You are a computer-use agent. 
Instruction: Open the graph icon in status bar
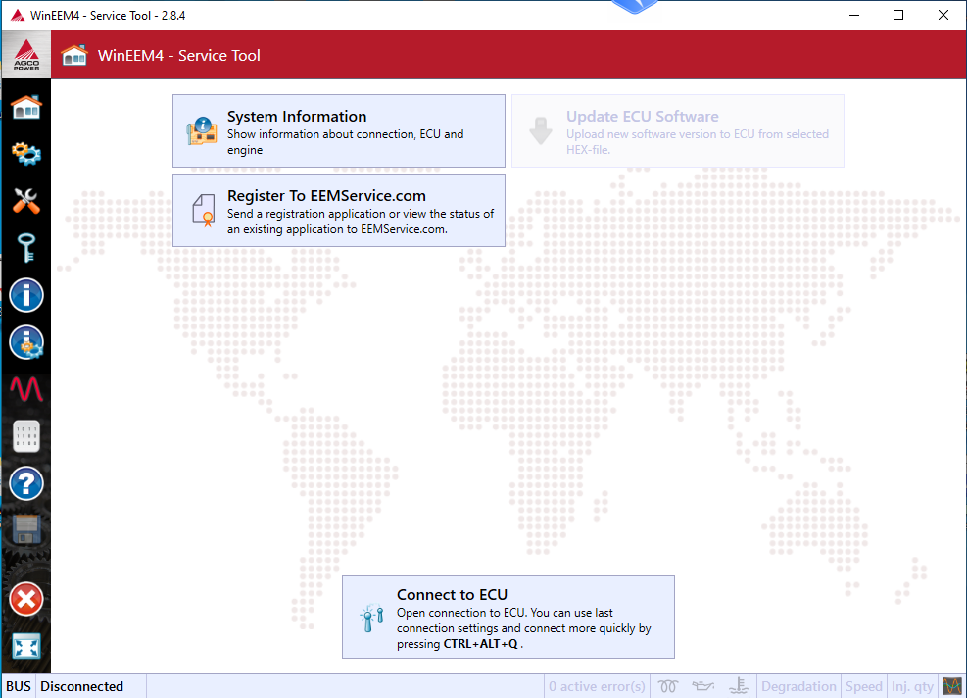coord(952,686)
